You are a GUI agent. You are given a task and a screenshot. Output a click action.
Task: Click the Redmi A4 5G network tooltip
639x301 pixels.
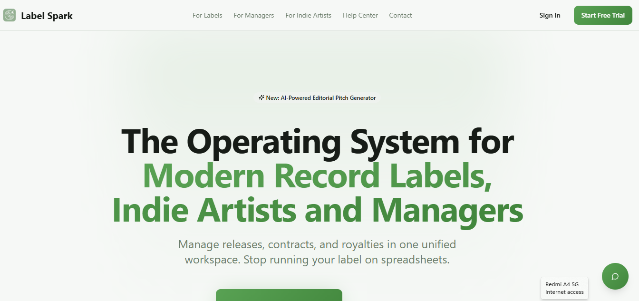pyautogui.click(x=562, y=284)
